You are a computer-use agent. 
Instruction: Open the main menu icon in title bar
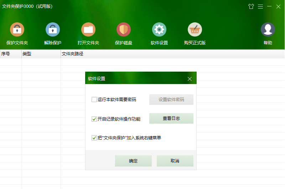pyautogui.click(x=260, y=6)
